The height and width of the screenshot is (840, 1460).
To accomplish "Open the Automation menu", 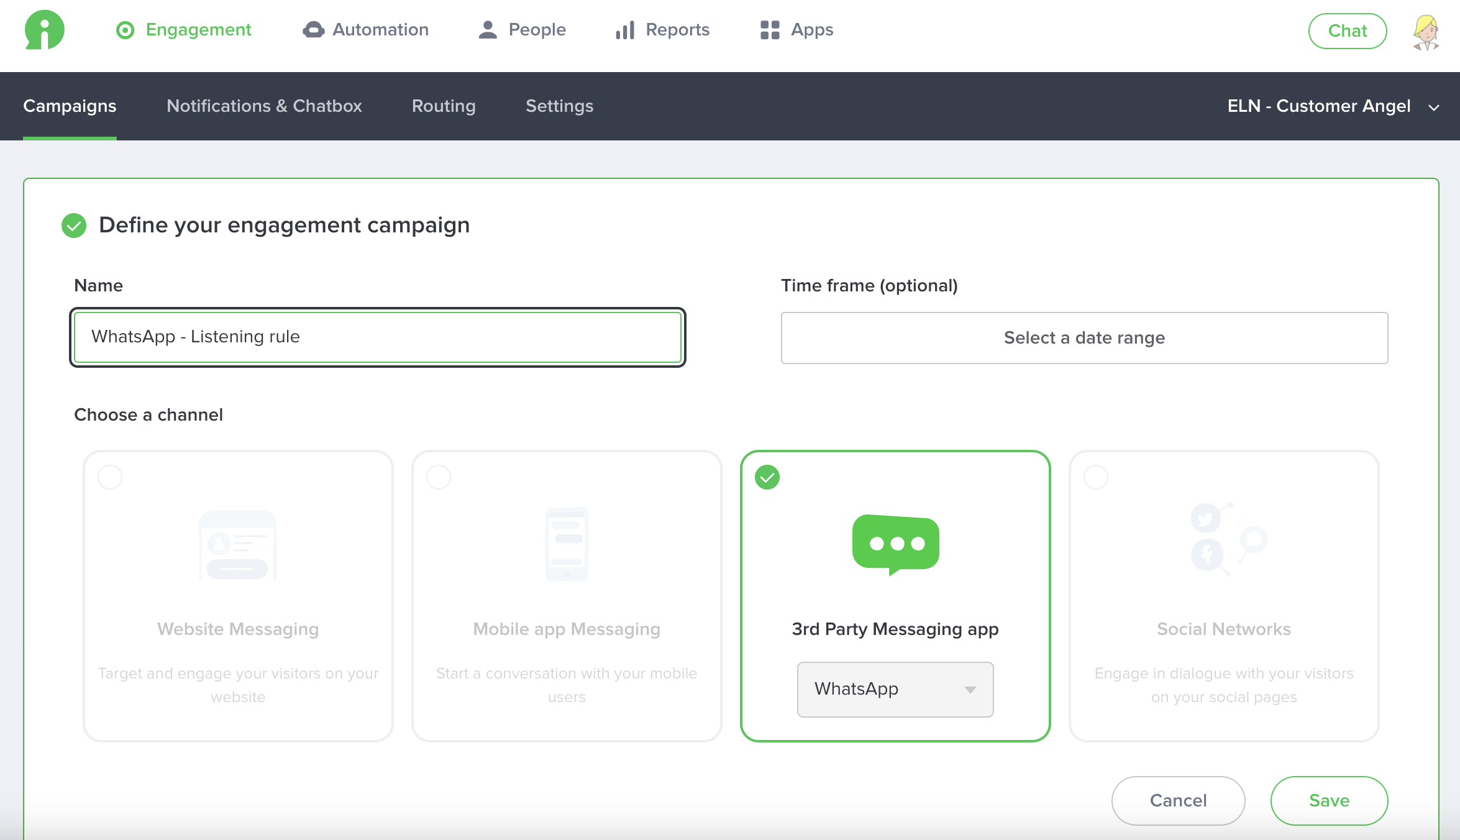I will tap(366, 30).
